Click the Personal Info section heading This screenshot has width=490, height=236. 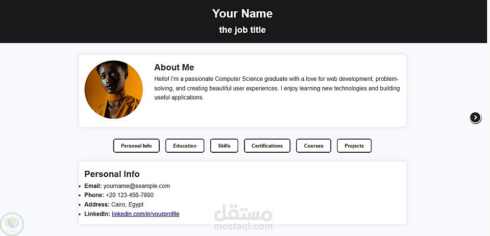point(112,174)
